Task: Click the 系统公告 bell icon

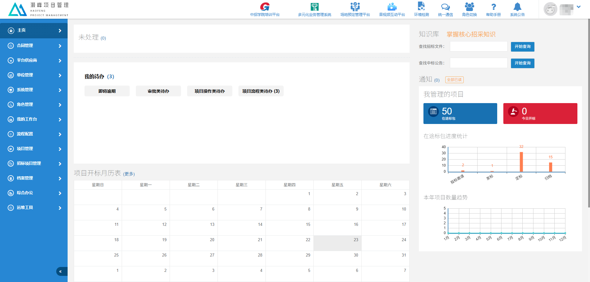Action: click(x=517, y=7)
